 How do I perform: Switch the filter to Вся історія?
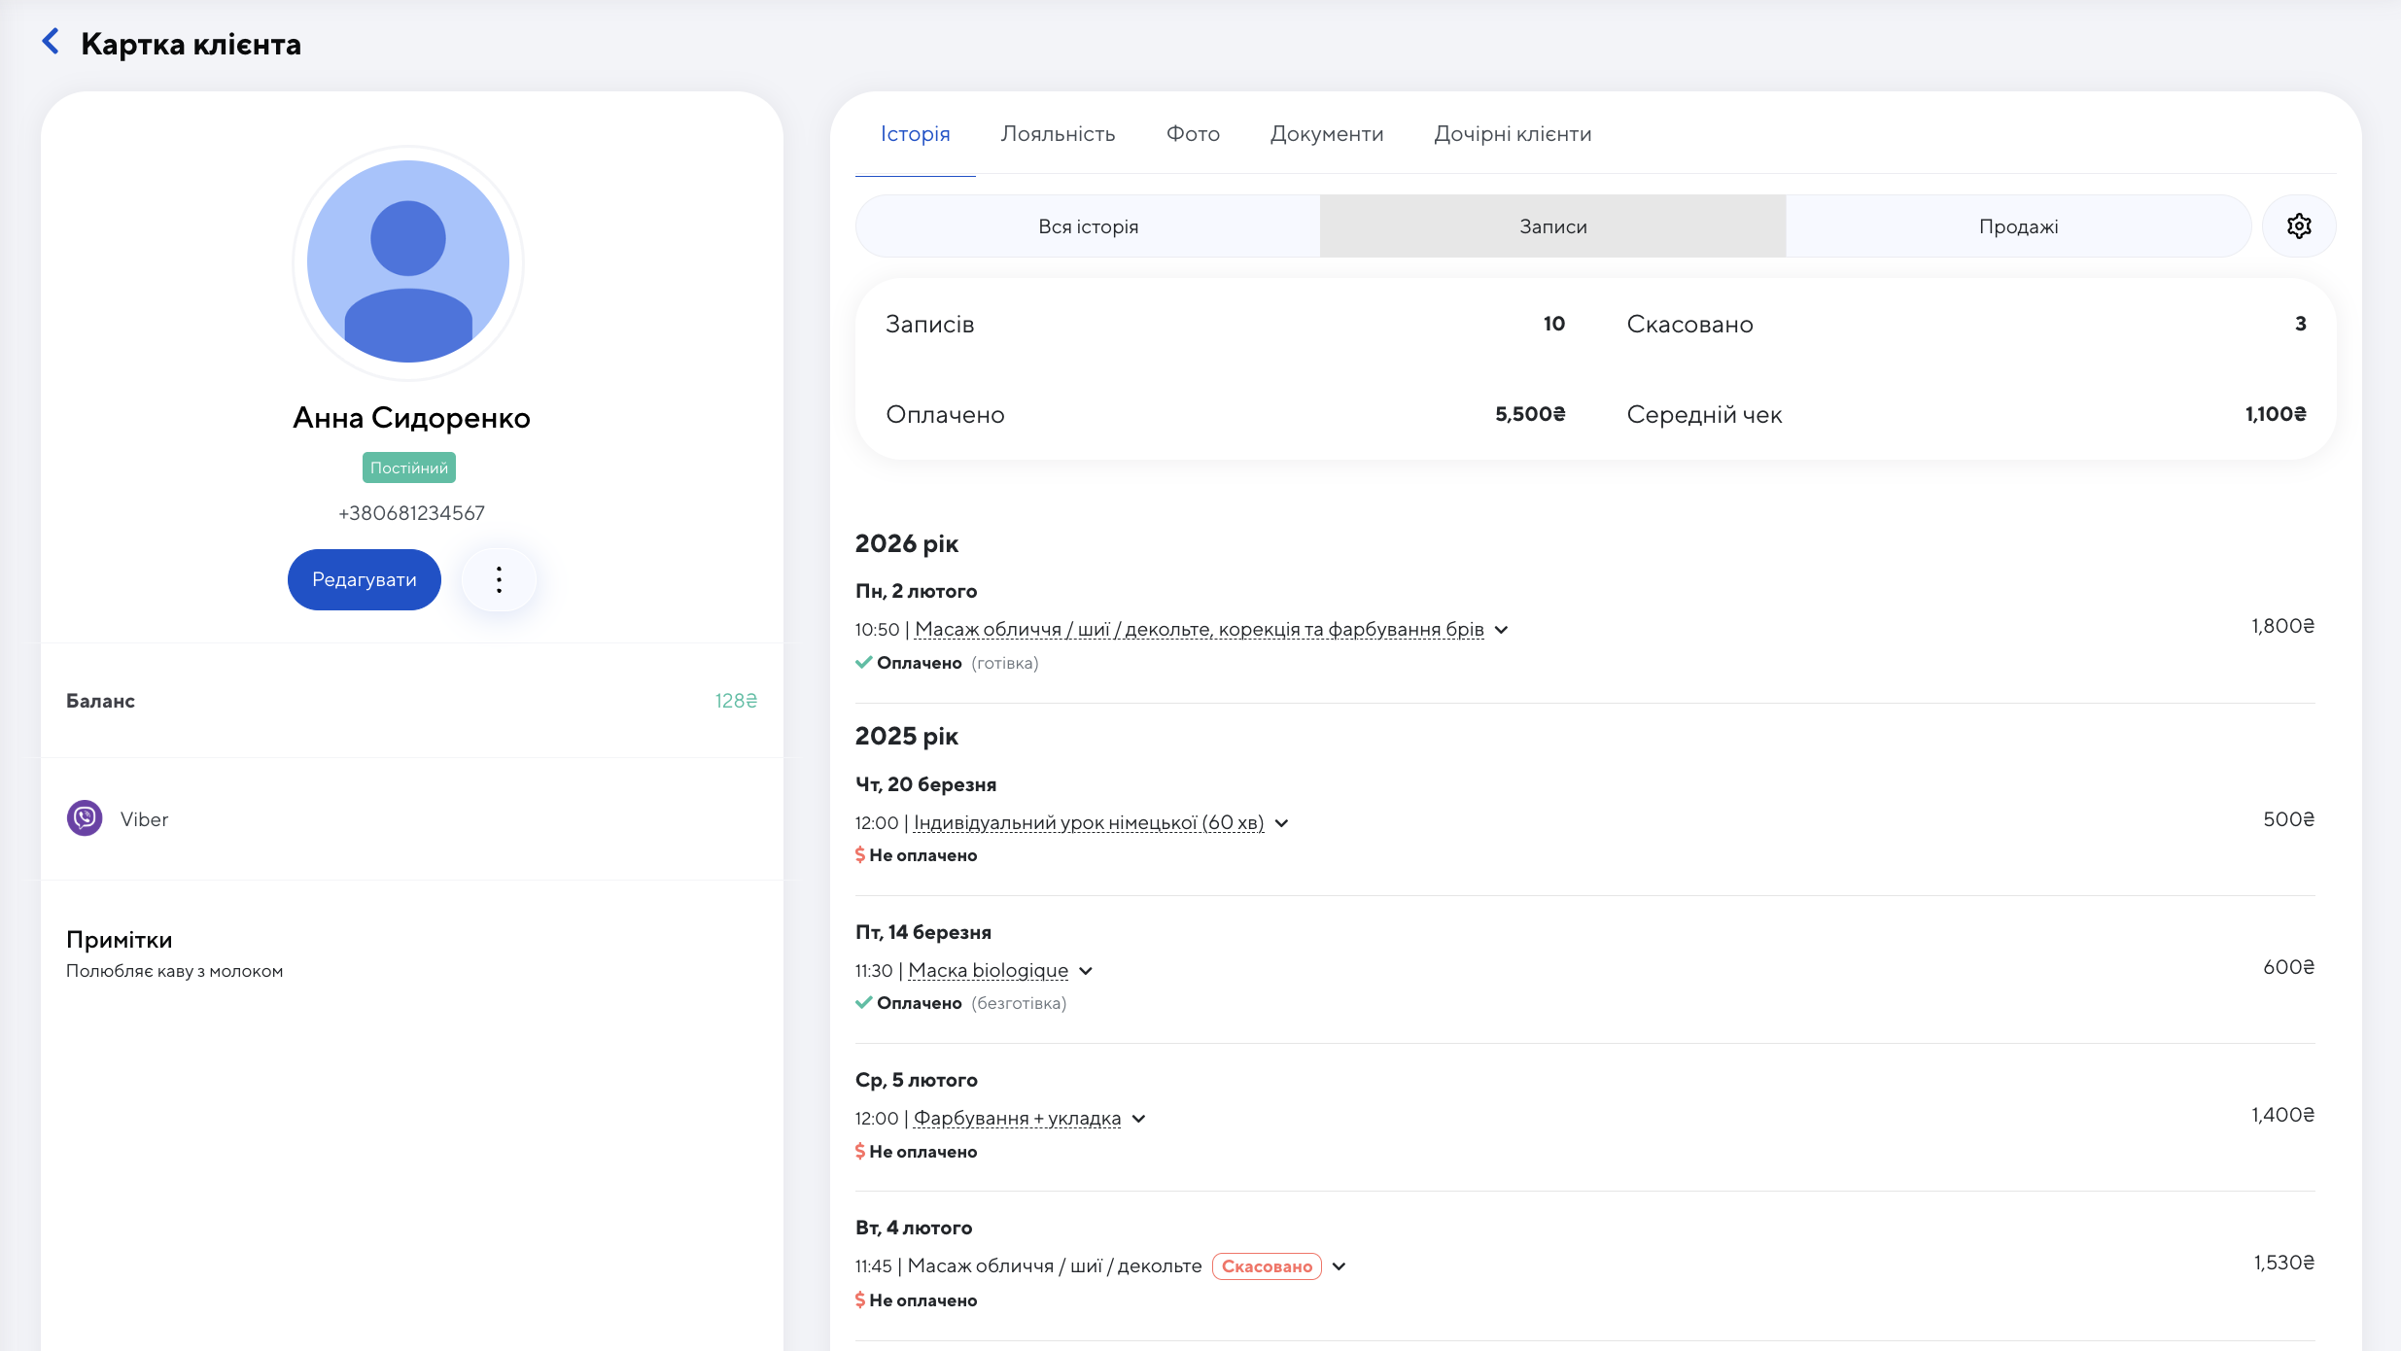coord(1088,226)
